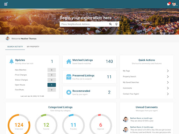Click the 6 Rejected red ring
179x134 pixels.
pos(101,125)
